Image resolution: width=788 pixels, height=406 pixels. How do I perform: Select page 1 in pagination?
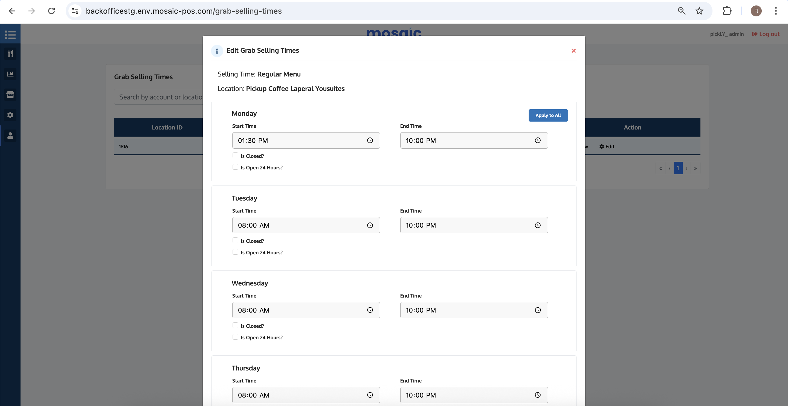click(x=678, y=168)
